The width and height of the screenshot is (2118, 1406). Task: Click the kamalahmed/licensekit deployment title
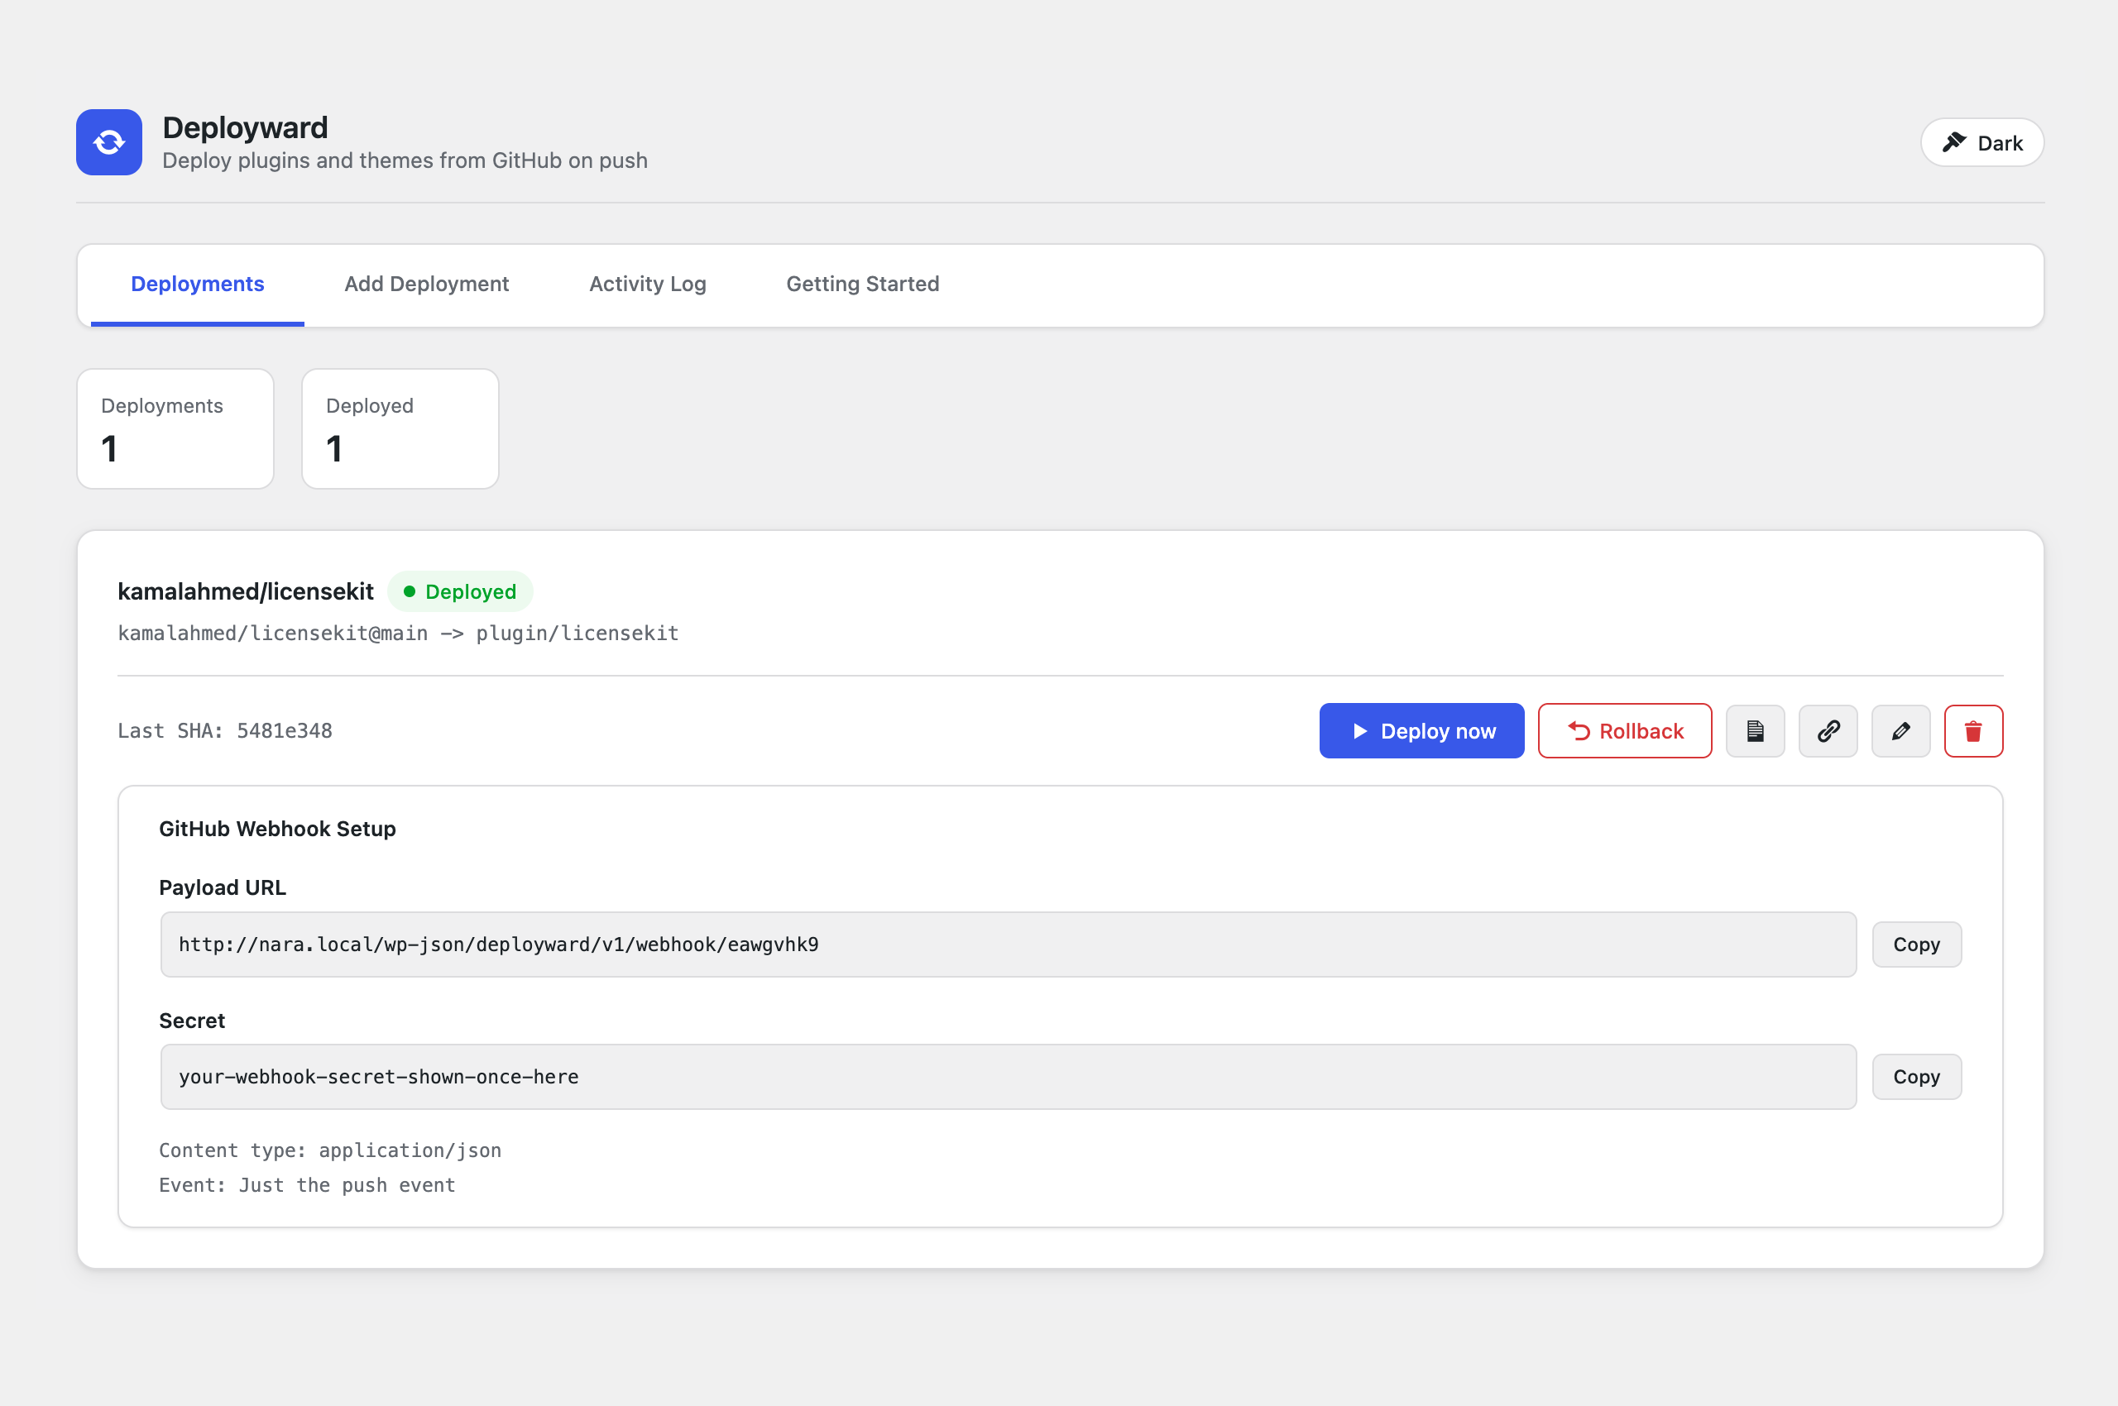tap(245, 592)
